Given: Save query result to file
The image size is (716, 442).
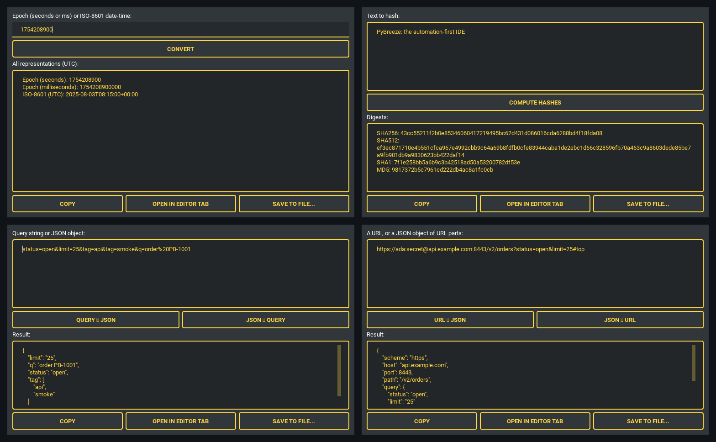Looking at the screenshot, I should 294,421.
